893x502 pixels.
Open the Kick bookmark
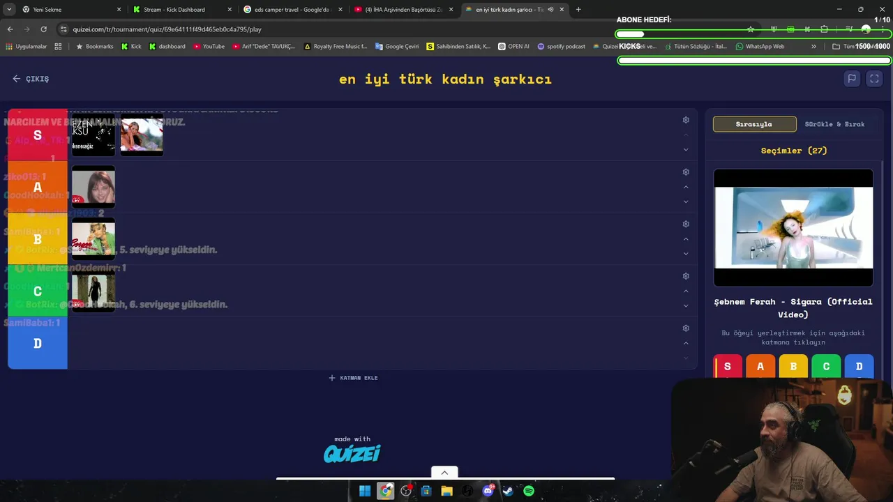point(131,47)
